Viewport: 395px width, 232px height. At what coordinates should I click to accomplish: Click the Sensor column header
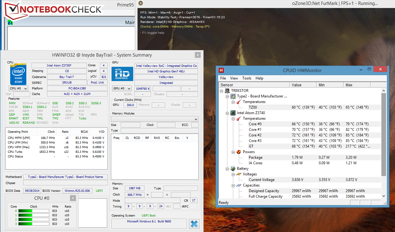pos(254,85)
